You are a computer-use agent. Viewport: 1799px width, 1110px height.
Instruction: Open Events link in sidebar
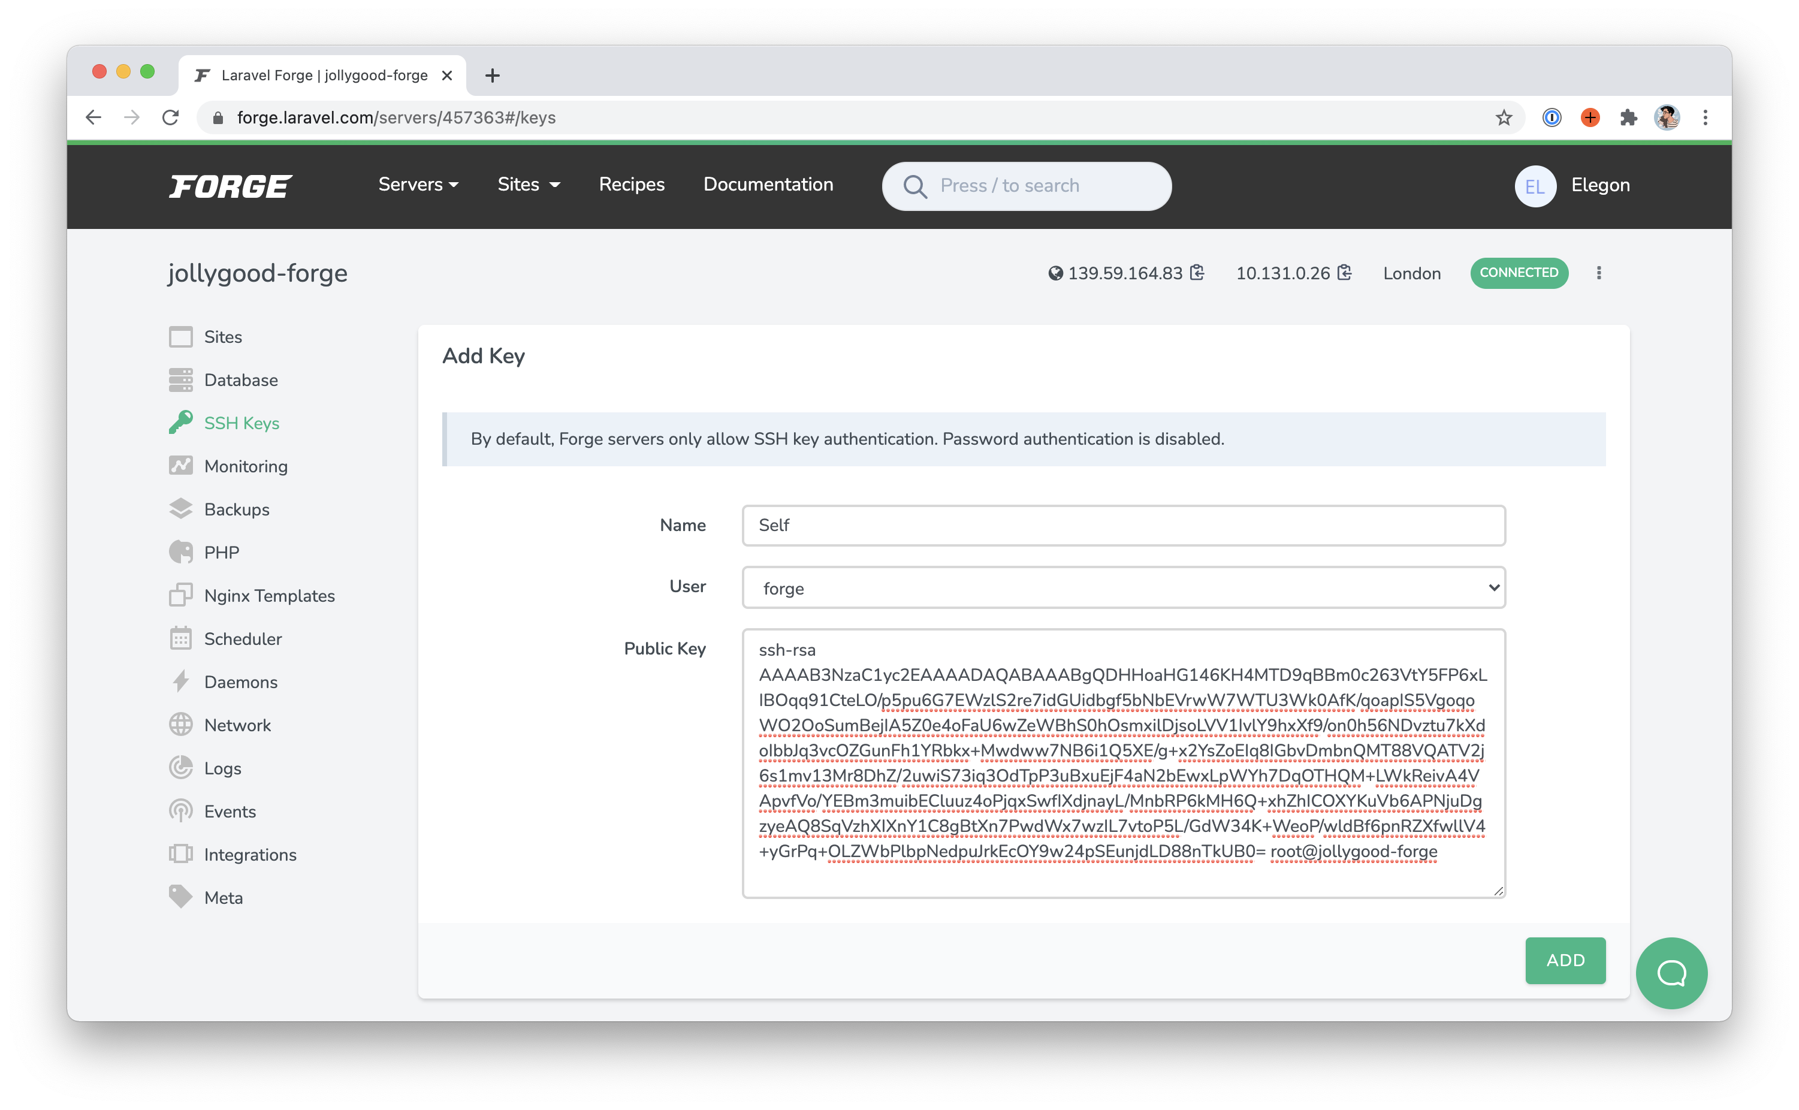click(x=230, y=811)
